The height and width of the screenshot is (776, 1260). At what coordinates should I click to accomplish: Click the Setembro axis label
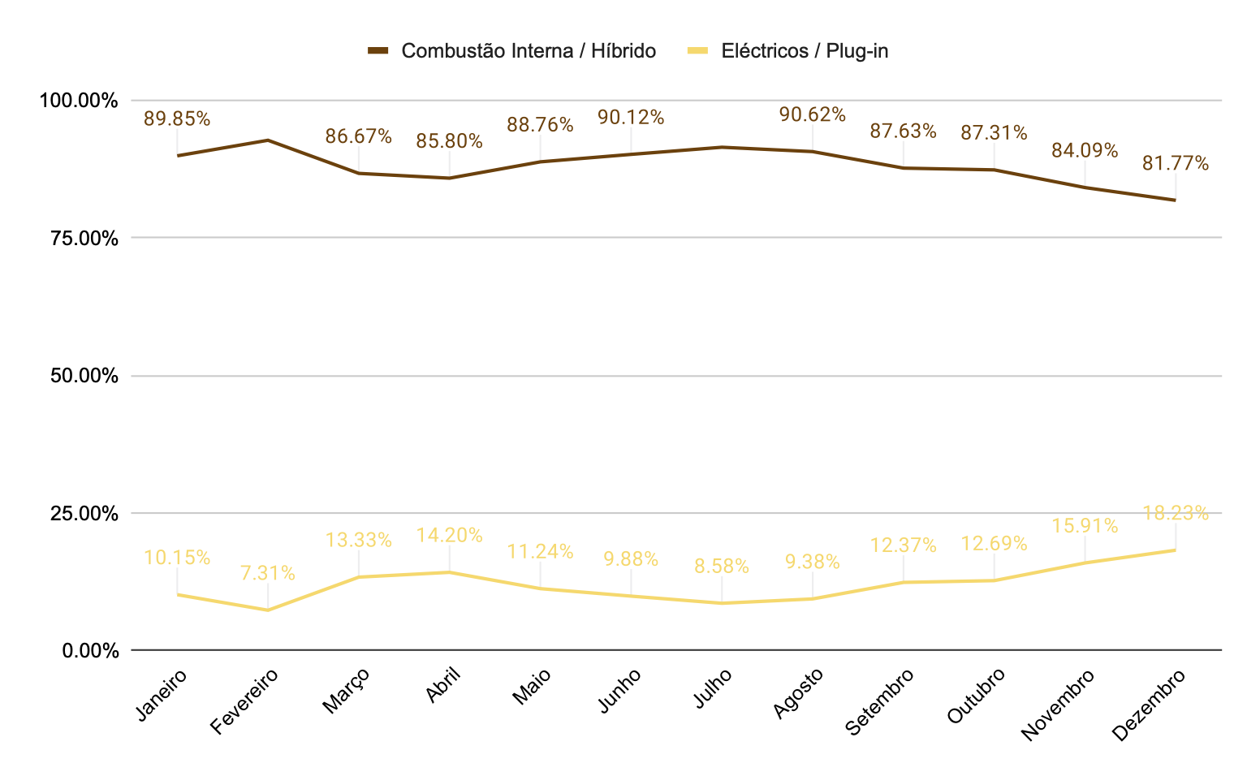[x=879, y=702]
